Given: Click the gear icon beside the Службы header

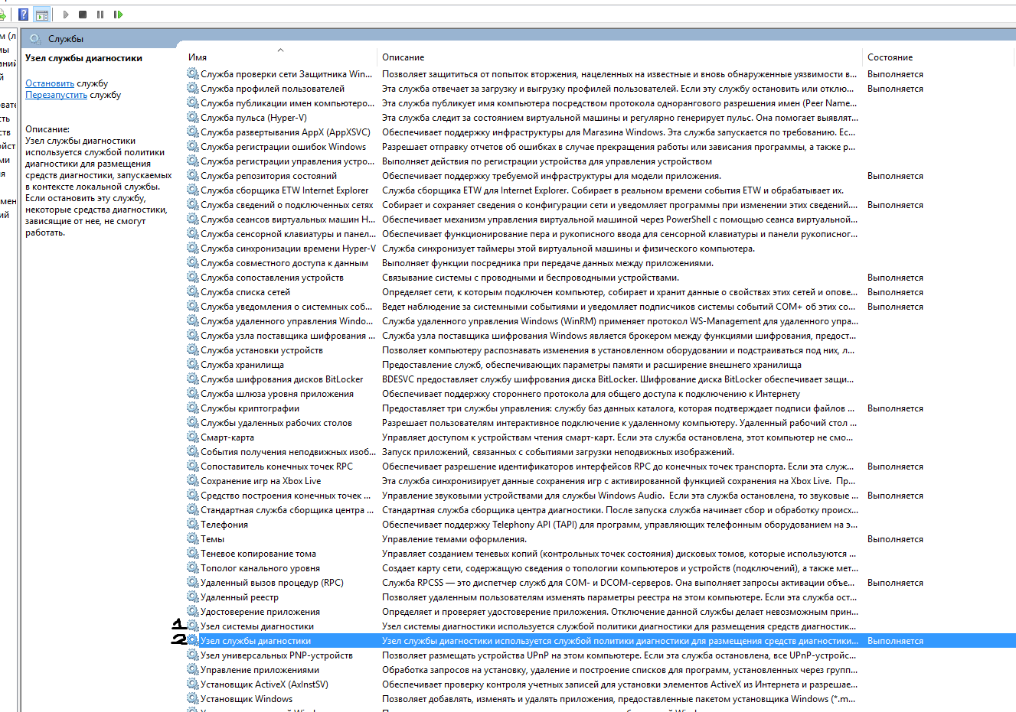Looking at the screenshot, I should point(35,39).
